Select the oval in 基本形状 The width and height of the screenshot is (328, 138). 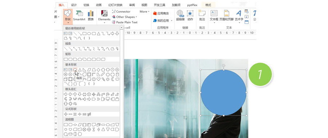coord(75,70)
